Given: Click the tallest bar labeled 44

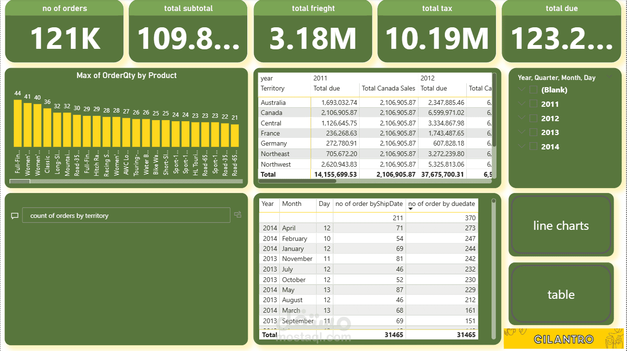Looking at the screenshot, I should click(18, 123).
